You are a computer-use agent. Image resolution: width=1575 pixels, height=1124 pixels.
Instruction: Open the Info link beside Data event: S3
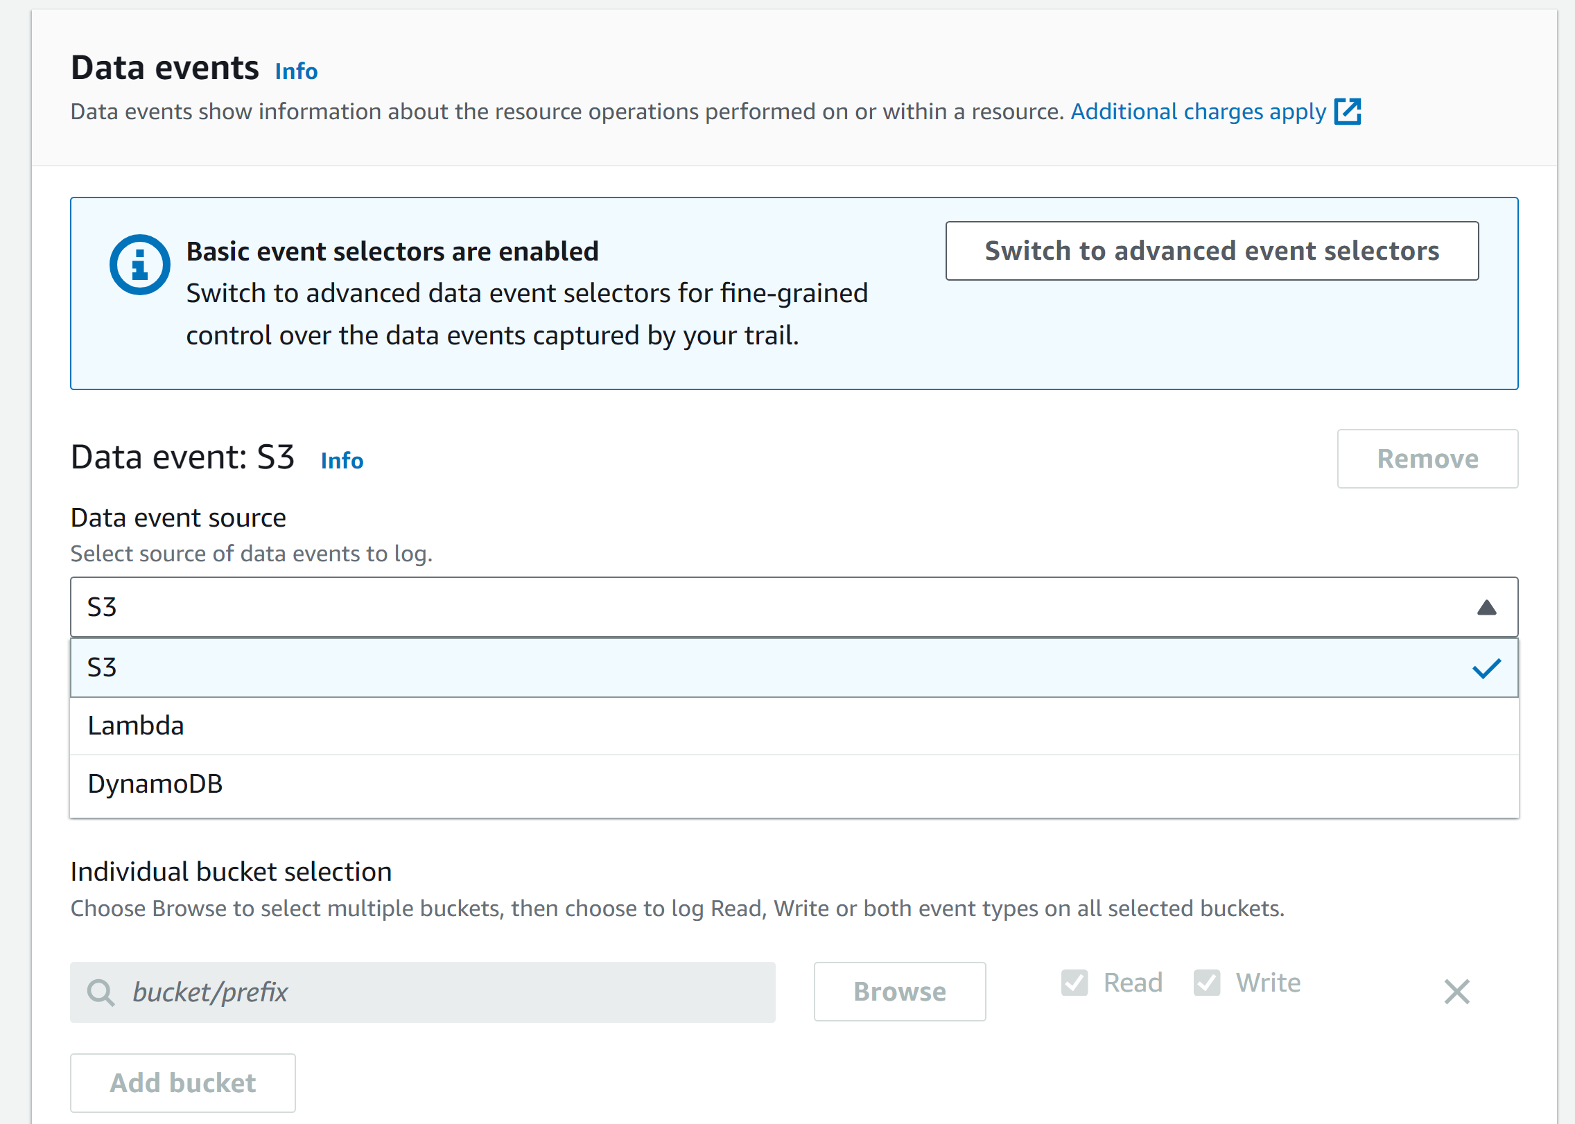point(342,461)
